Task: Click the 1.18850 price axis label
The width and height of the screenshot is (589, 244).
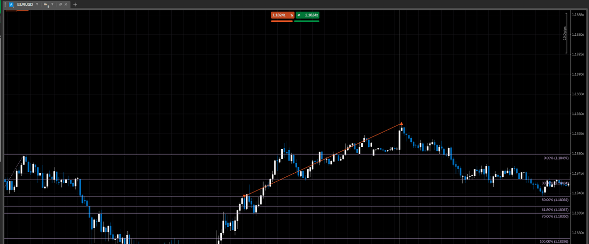Action: (x=578, y=15)
